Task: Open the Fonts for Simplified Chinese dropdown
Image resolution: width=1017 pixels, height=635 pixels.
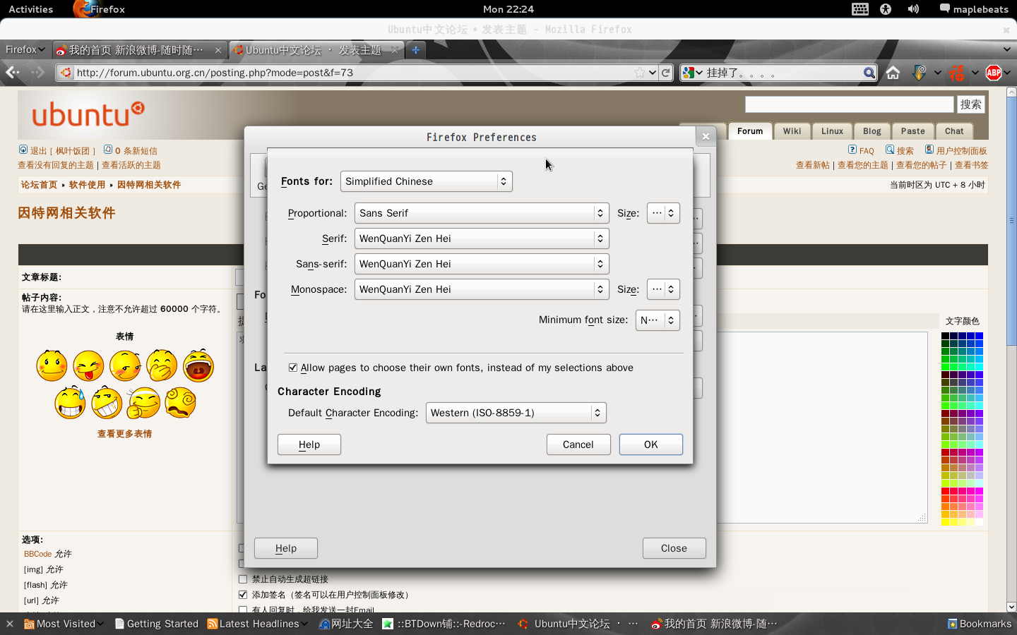Action: point(426,181)
